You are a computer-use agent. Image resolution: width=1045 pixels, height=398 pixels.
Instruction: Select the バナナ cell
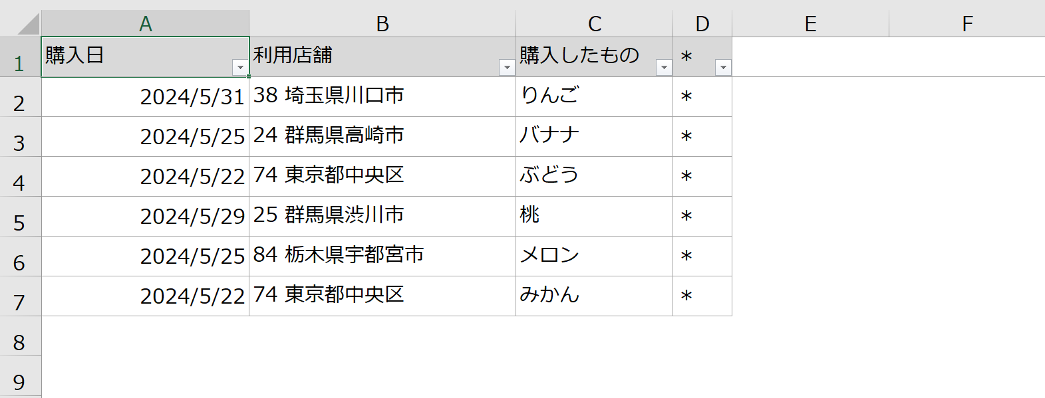point(595,137)
